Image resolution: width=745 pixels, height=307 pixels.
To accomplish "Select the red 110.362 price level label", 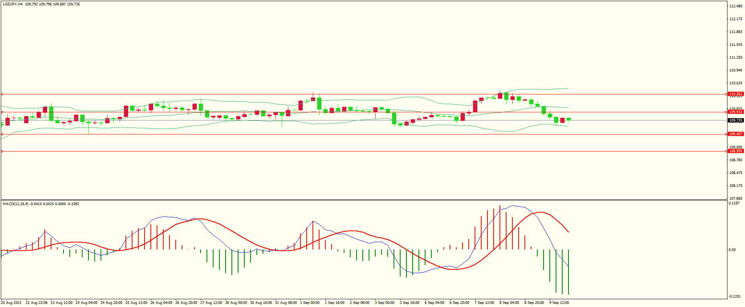I will pyautogui.click(x=736, y=94).
